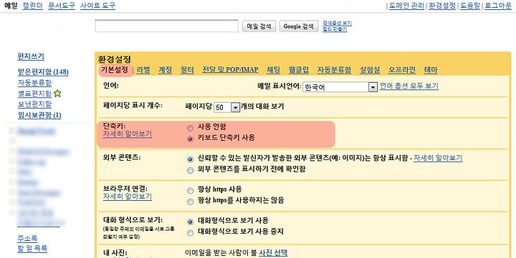This screenshot has height=258, width=516.
Task: Switch to the 테마 tab
Action: point(431,70)
